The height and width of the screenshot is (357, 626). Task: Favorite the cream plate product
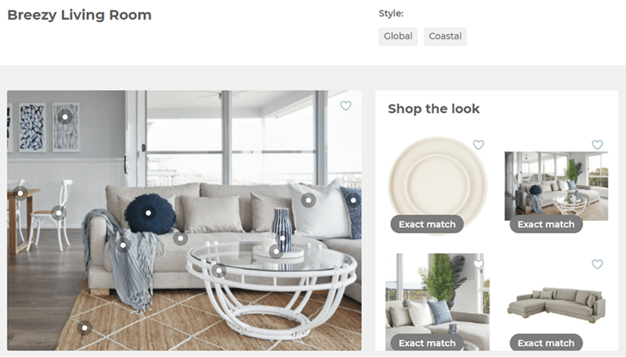(478, 145)
